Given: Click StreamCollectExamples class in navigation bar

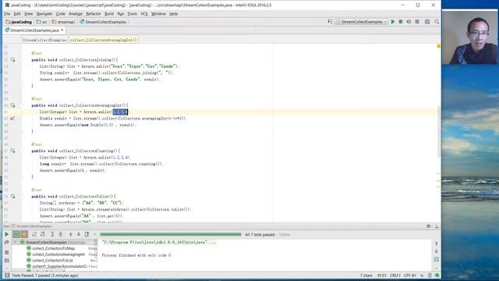Looking at the screenshot, I should click(103, 22).
